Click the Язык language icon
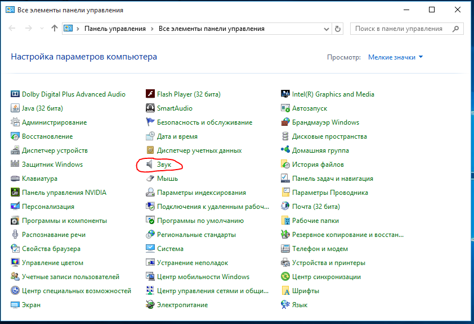This screenshot has height=324, width=474. 285,305
